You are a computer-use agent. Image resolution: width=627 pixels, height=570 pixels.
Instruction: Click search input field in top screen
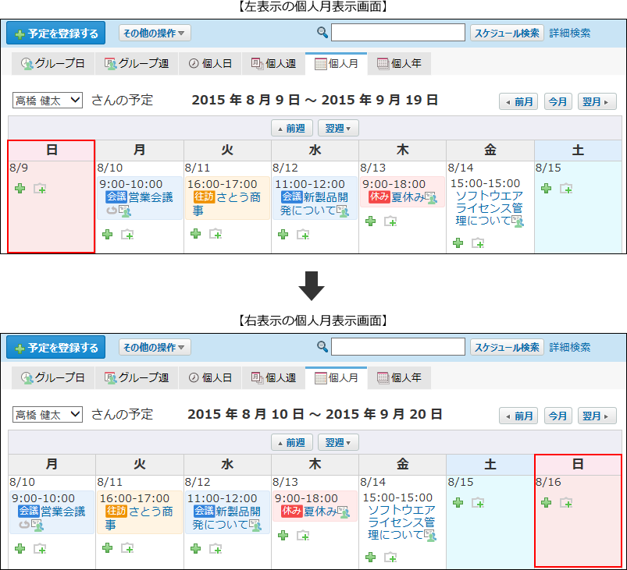tap(398, 32)
